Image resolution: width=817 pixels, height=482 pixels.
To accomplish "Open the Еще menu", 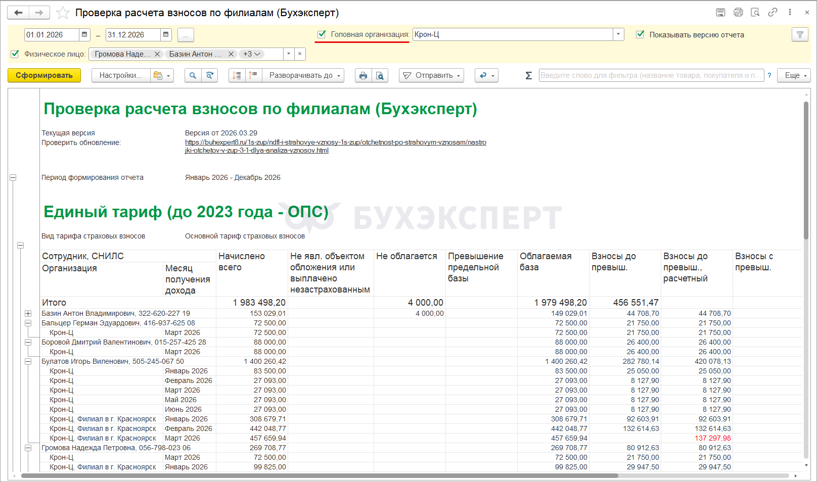I will (x=794, y=75).
